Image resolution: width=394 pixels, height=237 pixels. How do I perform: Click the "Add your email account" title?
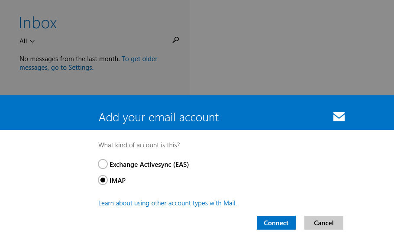click(158, 117)
